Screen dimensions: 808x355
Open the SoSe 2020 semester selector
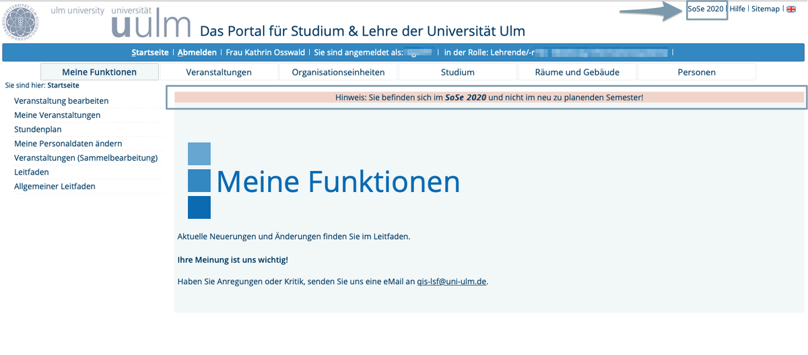click(x=706, y=9)
